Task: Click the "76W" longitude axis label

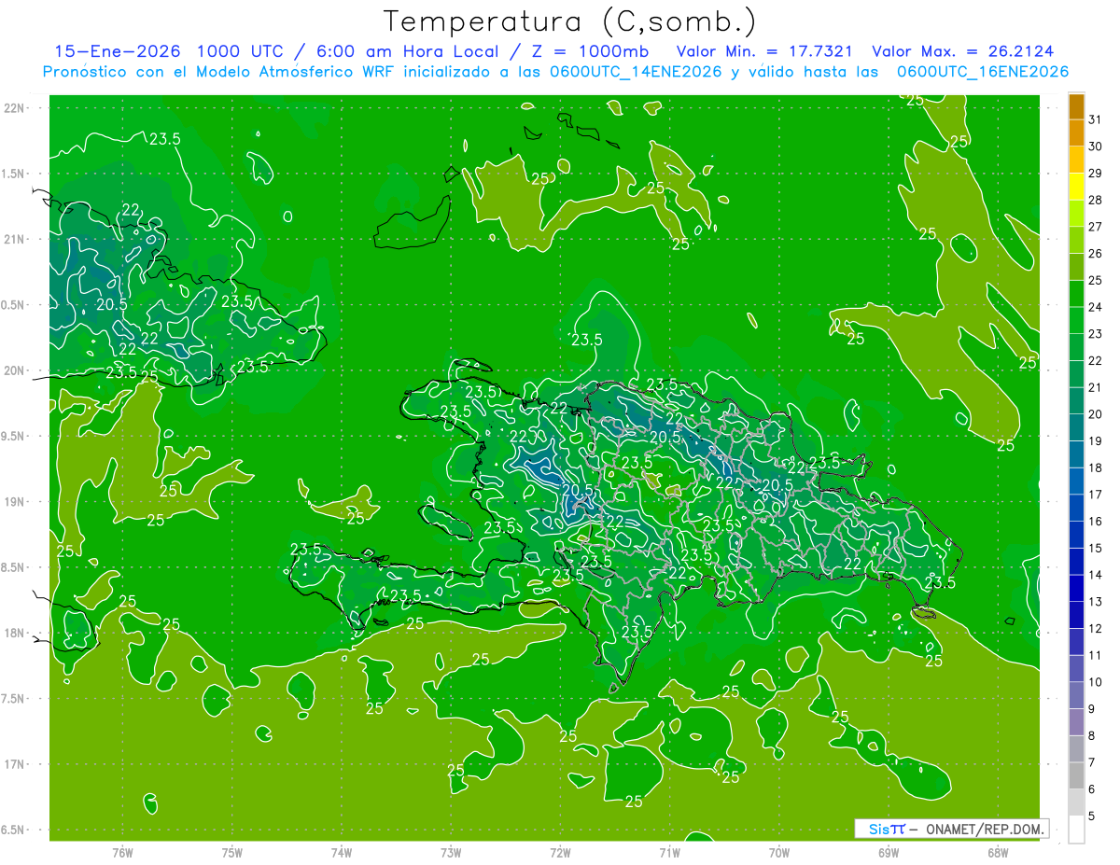Action: [122, 852]
